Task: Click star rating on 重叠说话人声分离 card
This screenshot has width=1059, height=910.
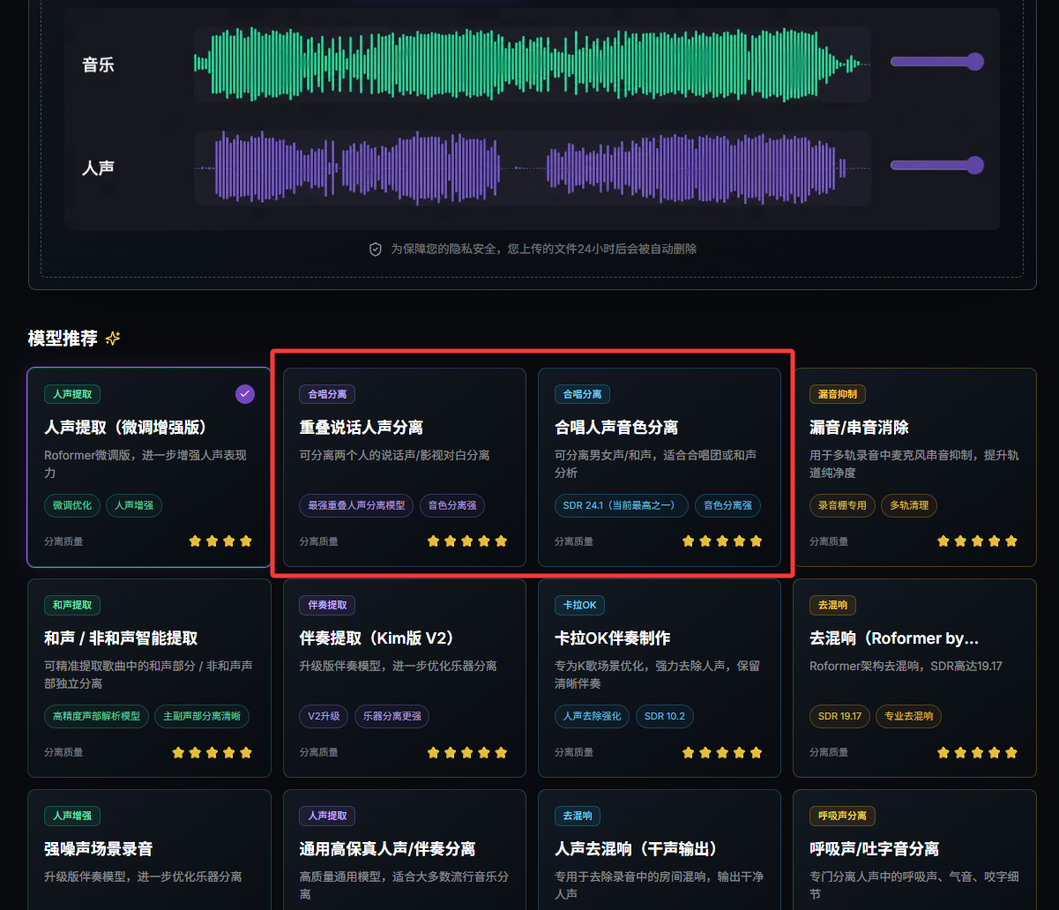Action: pos(467,541)
